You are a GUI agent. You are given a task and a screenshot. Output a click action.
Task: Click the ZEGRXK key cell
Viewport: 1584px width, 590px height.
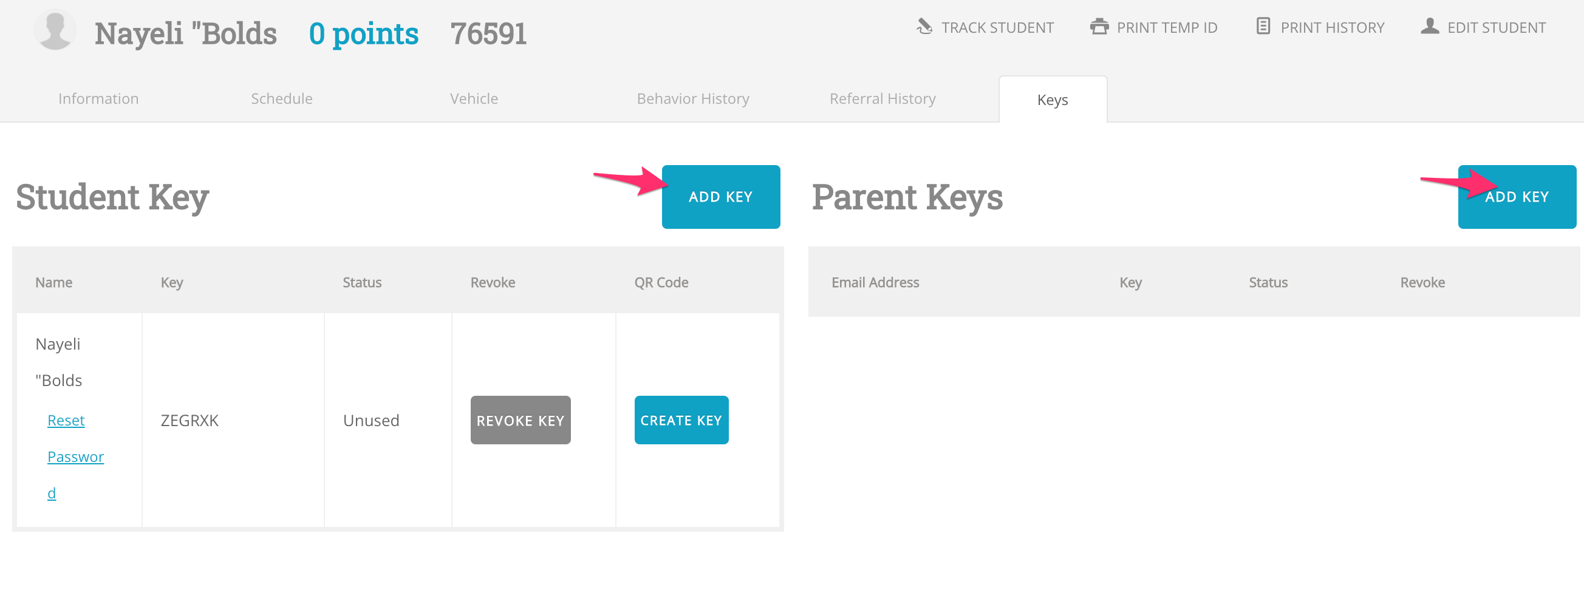tap(189, 421)
